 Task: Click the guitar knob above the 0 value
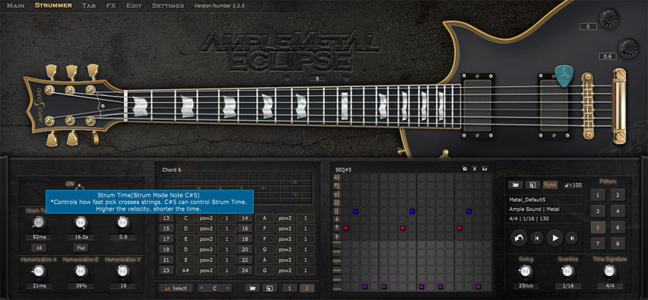point(610,18)
